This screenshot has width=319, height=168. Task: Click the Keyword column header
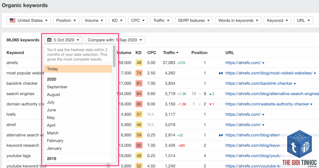(15, 53)
